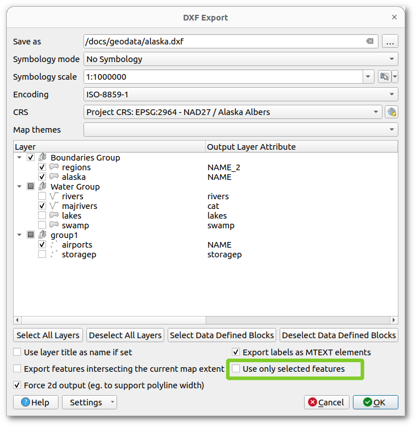Viewport: 416px width, 427px height.
Task: Open the Symbology mode dropdown
Action: pyautogui.click(x=240, y=59)
